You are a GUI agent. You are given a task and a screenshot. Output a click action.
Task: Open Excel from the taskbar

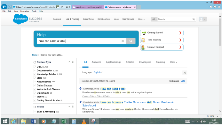tap(64, 121)
